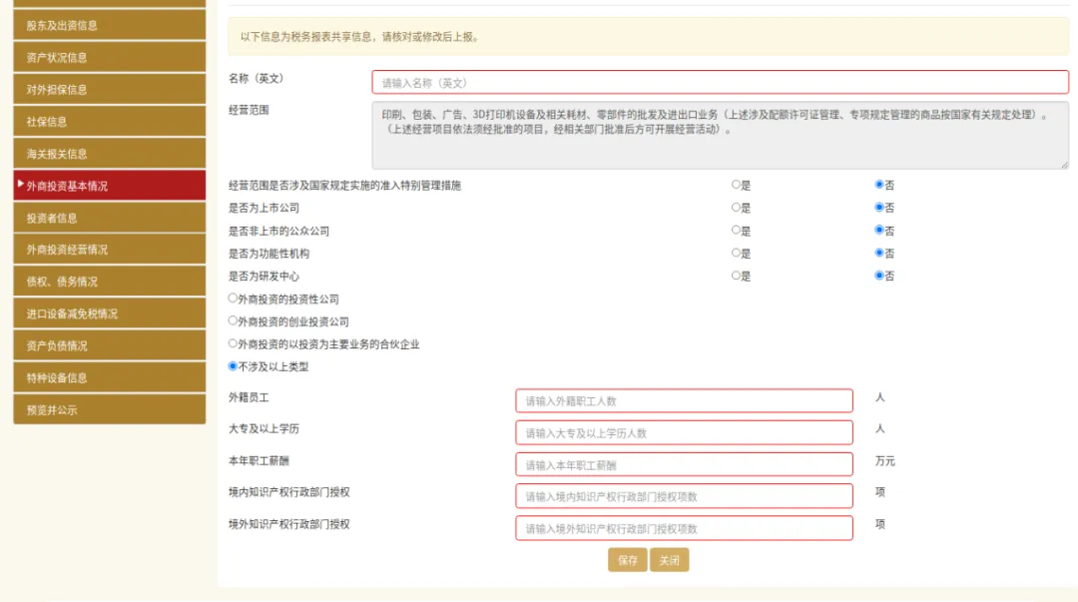Click the 关闭 button
This screenshot has width=1078, height=602.
point(669,561)
